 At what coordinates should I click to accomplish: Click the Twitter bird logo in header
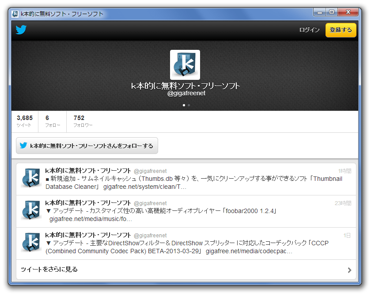click(x=21, y=30)
